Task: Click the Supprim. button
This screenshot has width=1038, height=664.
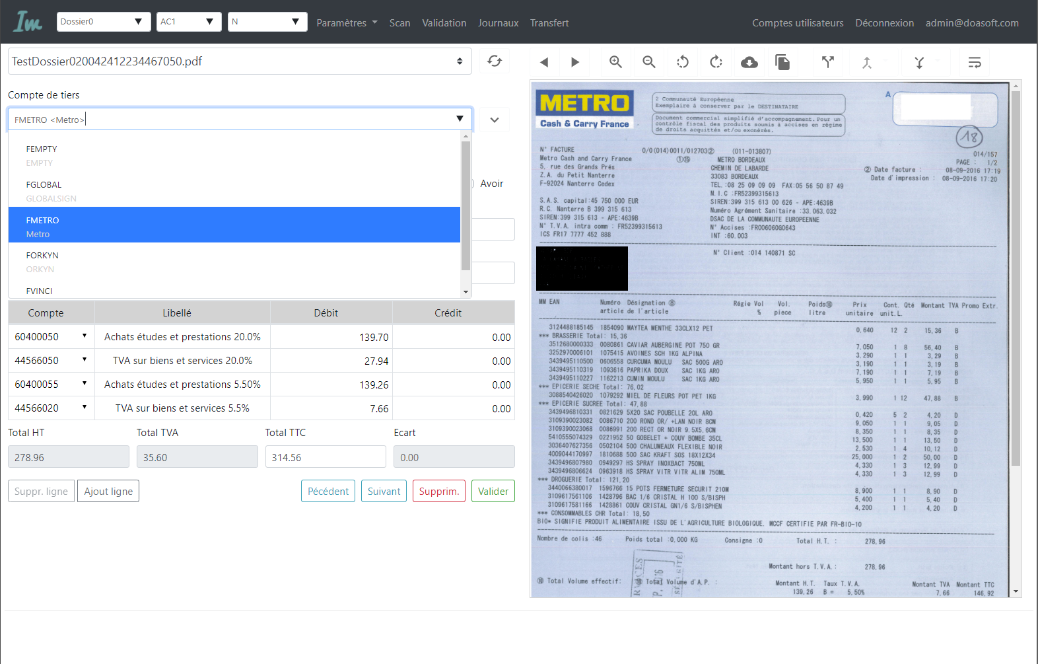Action: click(x=439, y=491)
